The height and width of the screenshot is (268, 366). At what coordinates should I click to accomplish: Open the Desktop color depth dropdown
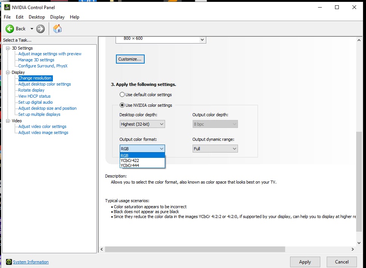point(142,124)
